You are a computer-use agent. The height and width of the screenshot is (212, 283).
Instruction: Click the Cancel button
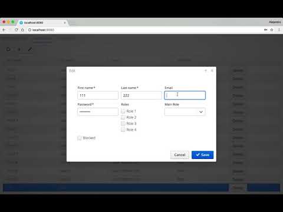[x=180, y=155]
